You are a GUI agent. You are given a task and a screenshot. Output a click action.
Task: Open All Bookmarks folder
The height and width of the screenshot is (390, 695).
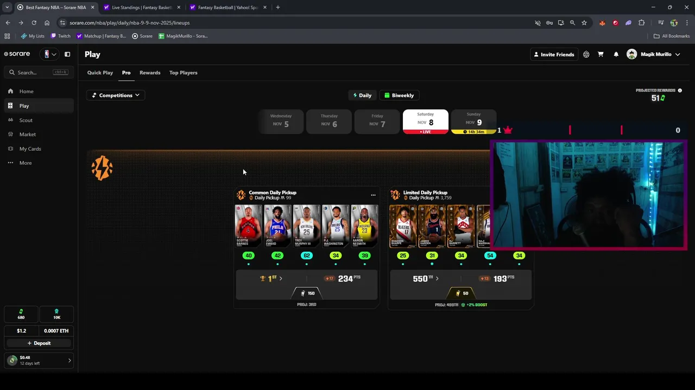click(672, 36)
